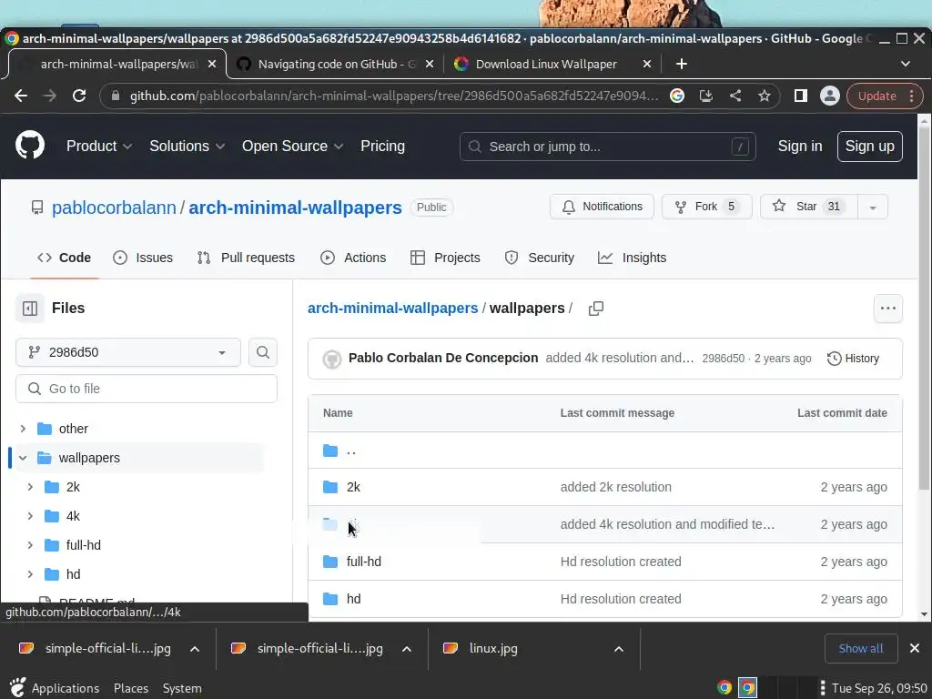Viewport: 932px width, 699px height.
Task: Open linux.jpg download options chevron
Action: click(619, 648)
